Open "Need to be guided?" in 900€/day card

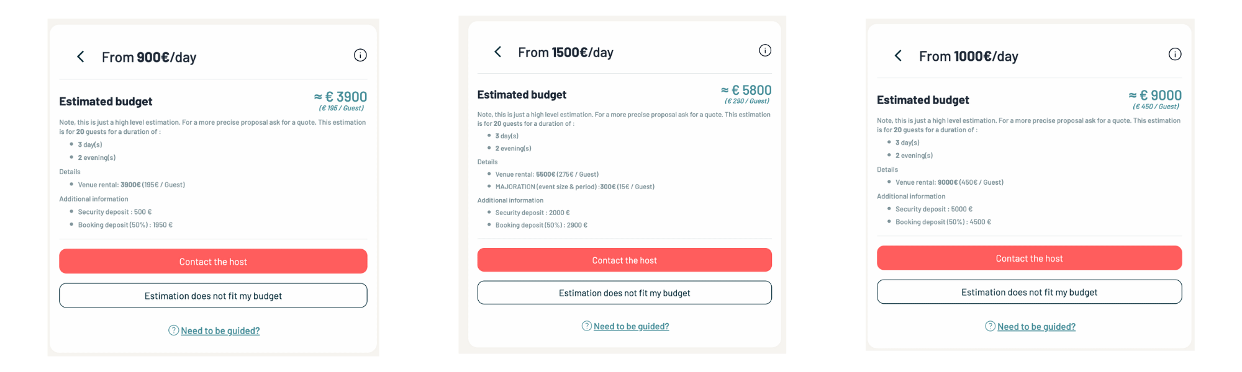220,331
